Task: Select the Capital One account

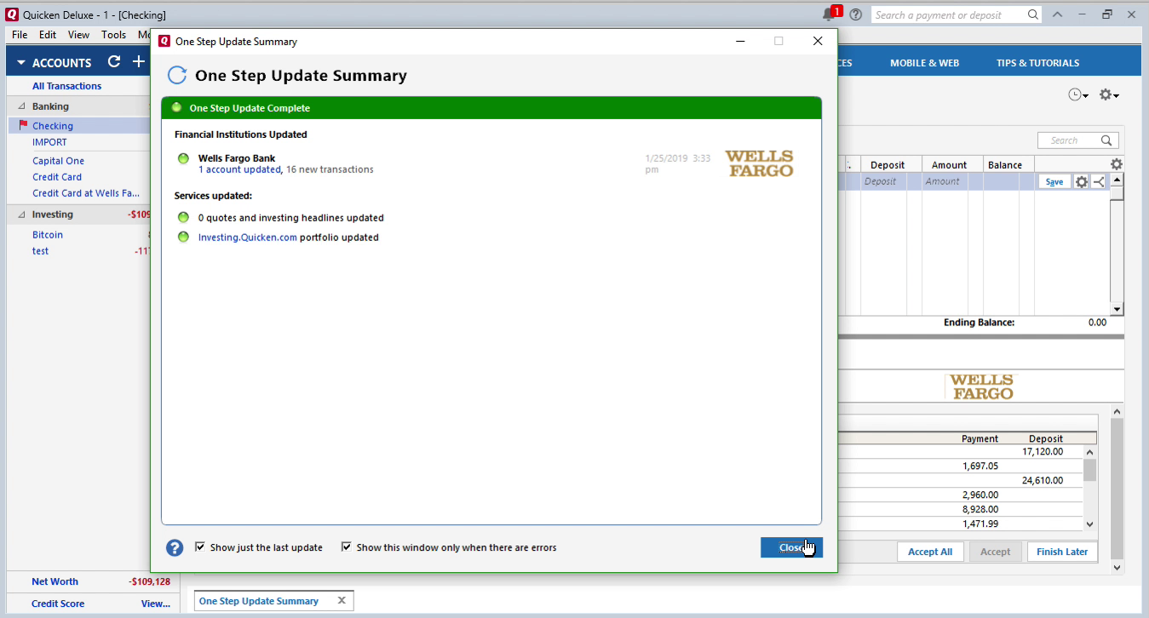Action: [x=58, y=161]
